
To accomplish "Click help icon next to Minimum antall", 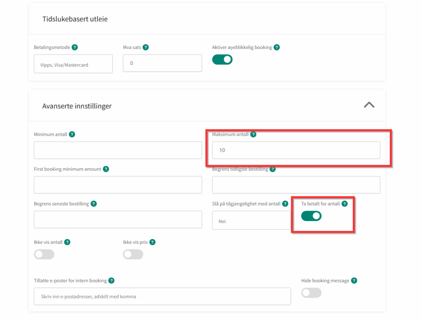I will (x=72, y=134).
